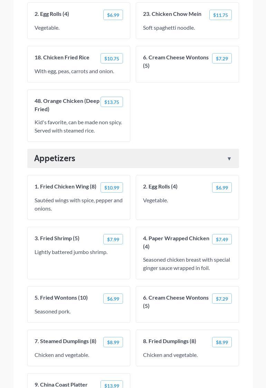Open 48. Orange Chicken (Deep Fried) item
The width and height of the screenshot is (266, 388).
point(67,105)
